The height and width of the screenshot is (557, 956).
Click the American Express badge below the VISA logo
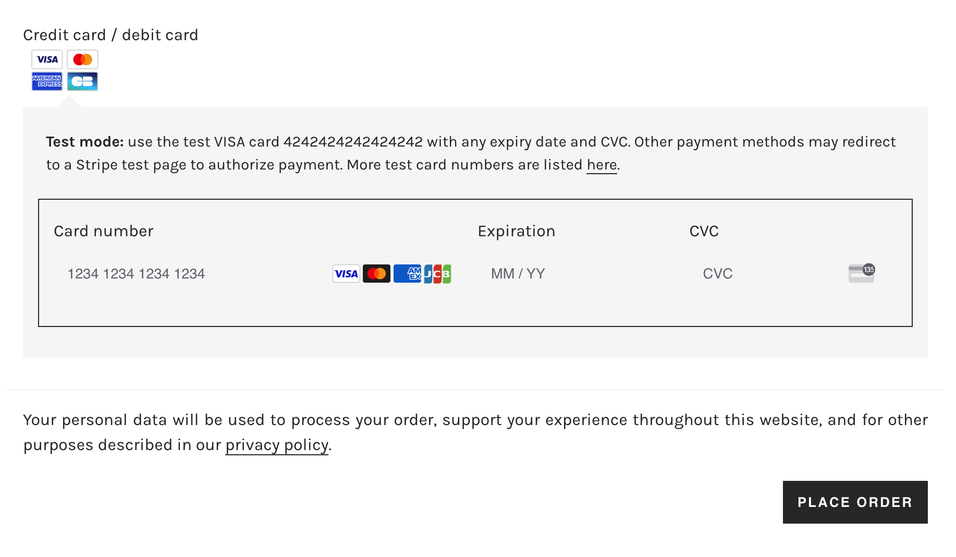click(47, 81)
